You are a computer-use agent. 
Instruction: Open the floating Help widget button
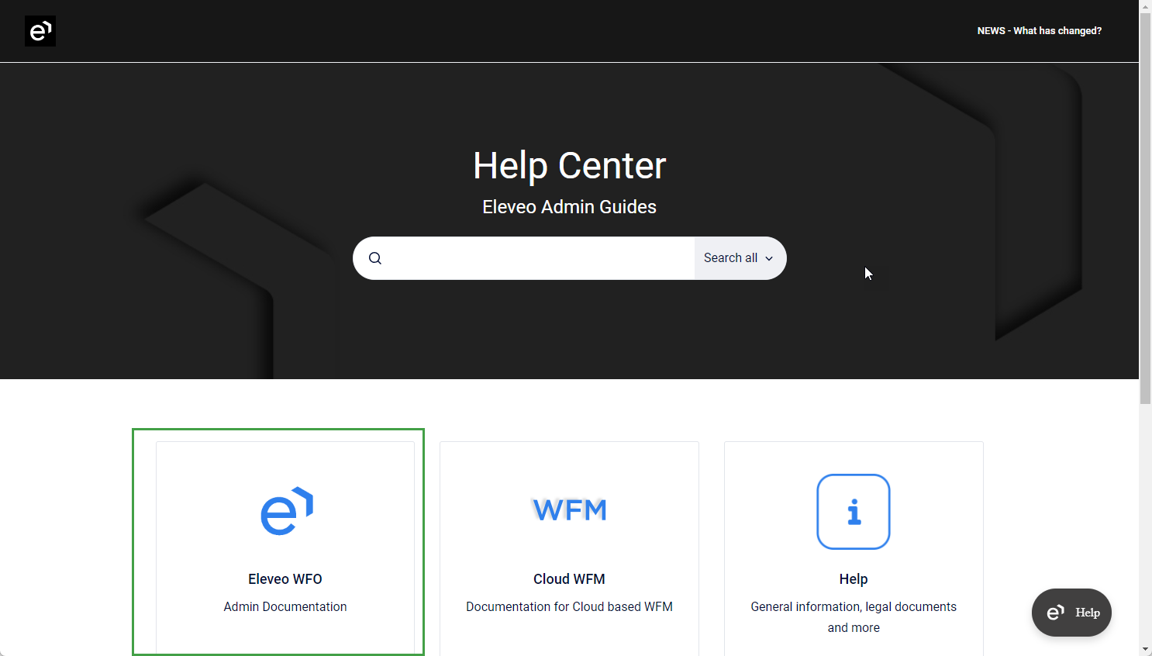1071,613
